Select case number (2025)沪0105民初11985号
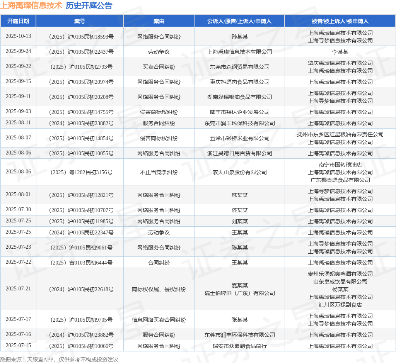The height and width of the screenshot is (363, 396). point(81,221)
